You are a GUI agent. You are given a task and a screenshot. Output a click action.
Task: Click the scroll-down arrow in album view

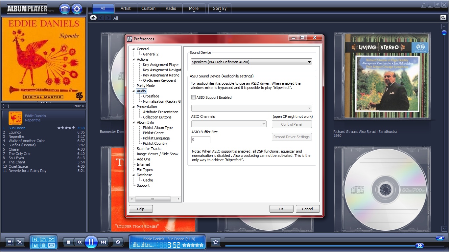pos(444,229)
